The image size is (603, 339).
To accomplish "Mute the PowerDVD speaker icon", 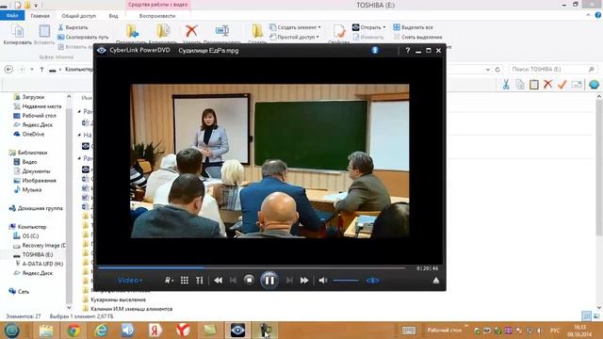I will click(x=323, y=281).
